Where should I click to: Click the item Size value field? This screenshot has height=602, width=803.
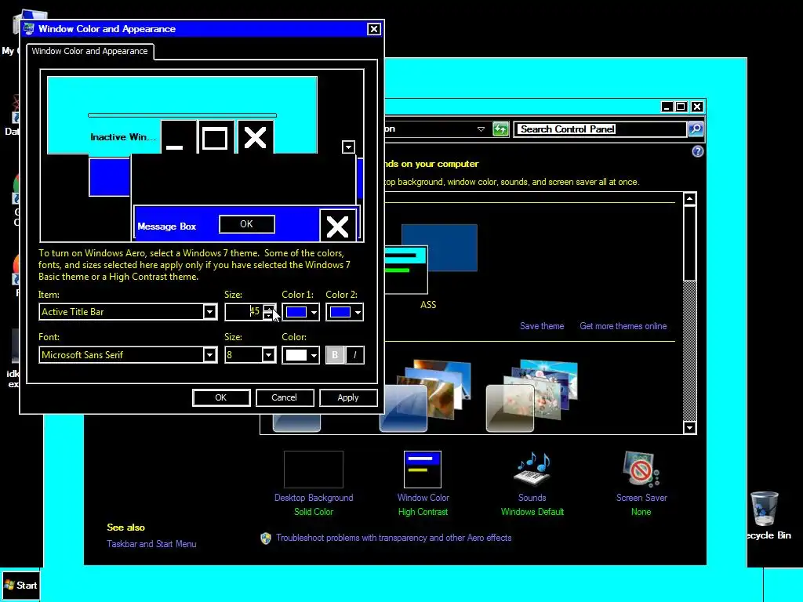point(243,312)
